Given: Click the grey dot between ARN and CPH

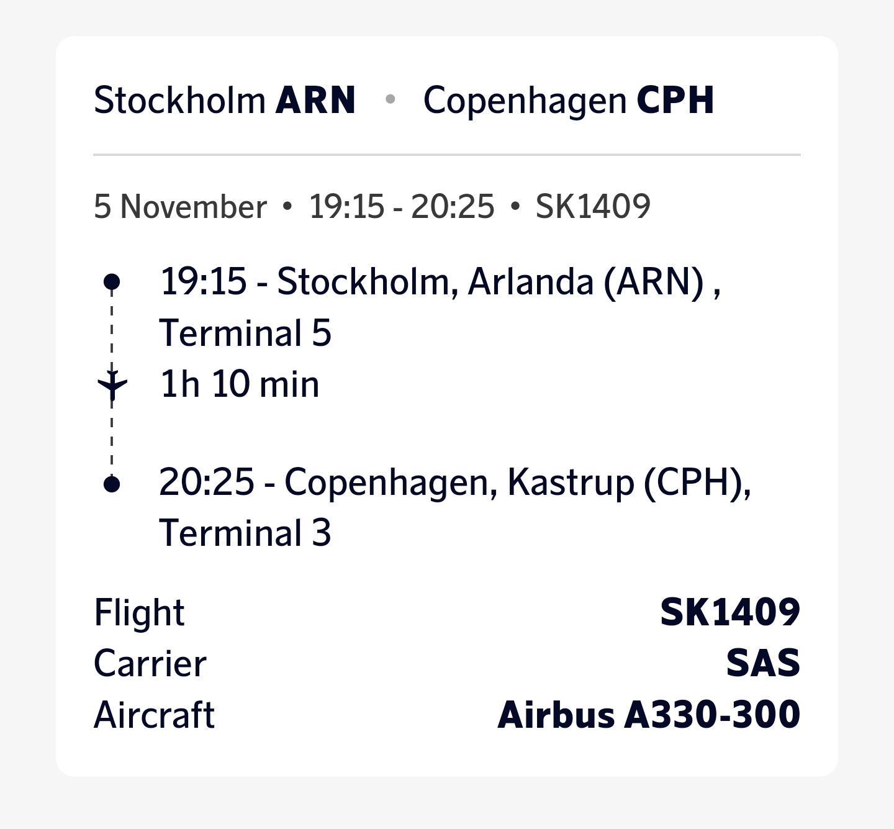Looking at the screenshot, I should [x=390, y=99].
